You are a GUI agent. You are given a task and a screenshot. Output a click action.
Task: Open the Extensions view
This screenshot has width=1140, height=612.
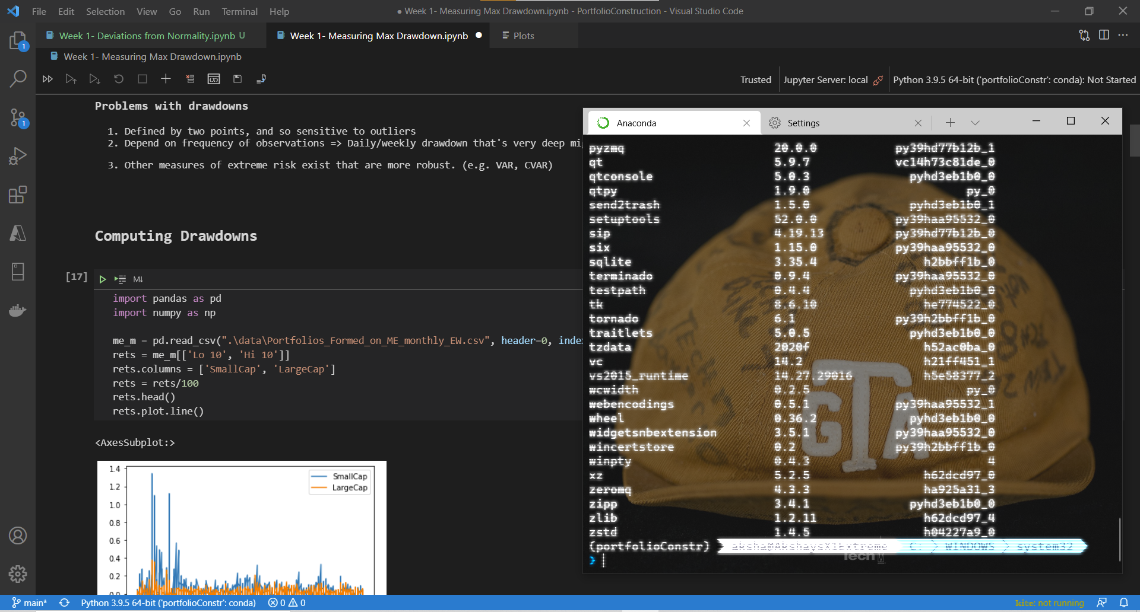[x=18, y=195]
